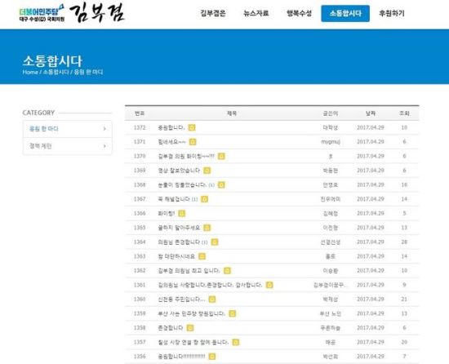Click the 더불어민주당 party logo
Viewport: 449px width, 364px height.
[x=42, y=13]
